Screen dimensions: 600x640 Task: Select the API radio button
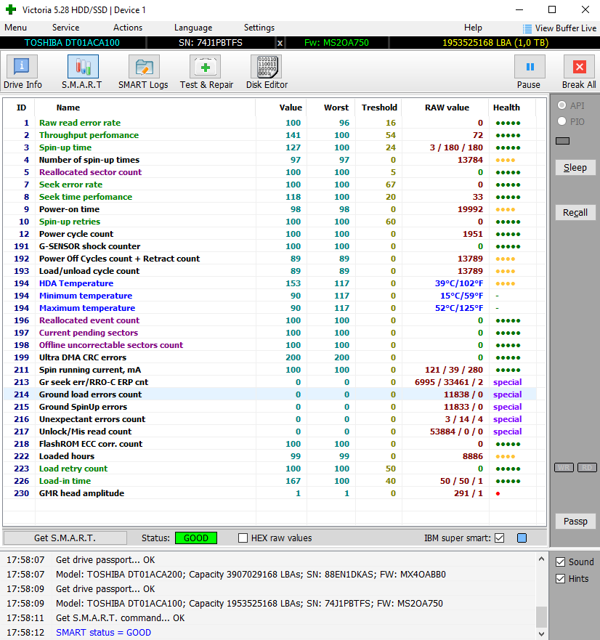pos(562,106)
